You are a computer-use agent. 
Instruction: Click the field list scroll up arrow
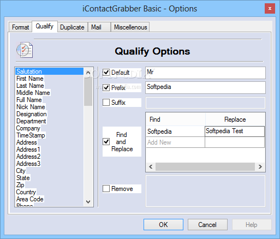88,73
